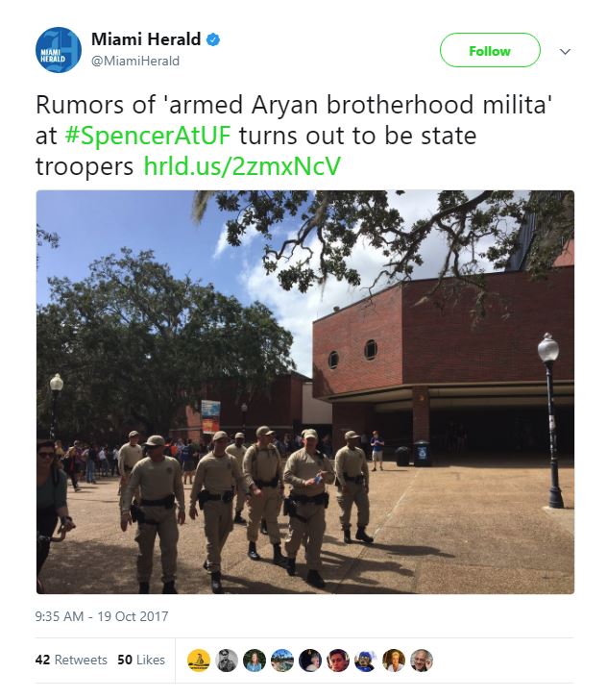Open the Miami Herald profile avatar
This screenshot has width=607, height=698.
click(x=59, y=50)
